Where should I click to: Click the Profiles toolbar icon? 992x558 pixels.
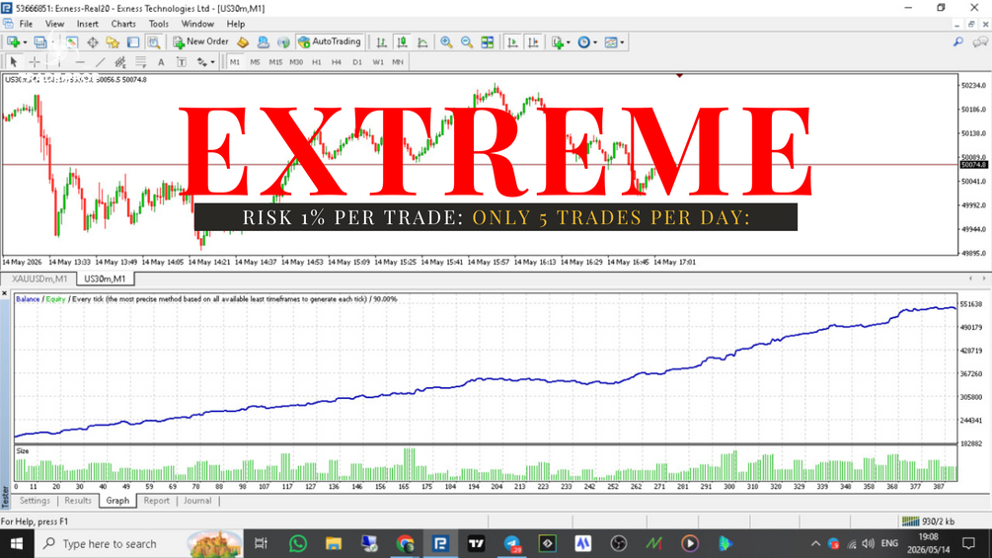[39, 42]
